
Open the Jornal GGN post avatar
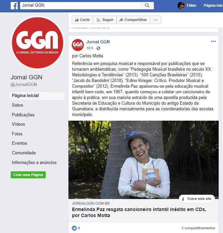[78, 45]
